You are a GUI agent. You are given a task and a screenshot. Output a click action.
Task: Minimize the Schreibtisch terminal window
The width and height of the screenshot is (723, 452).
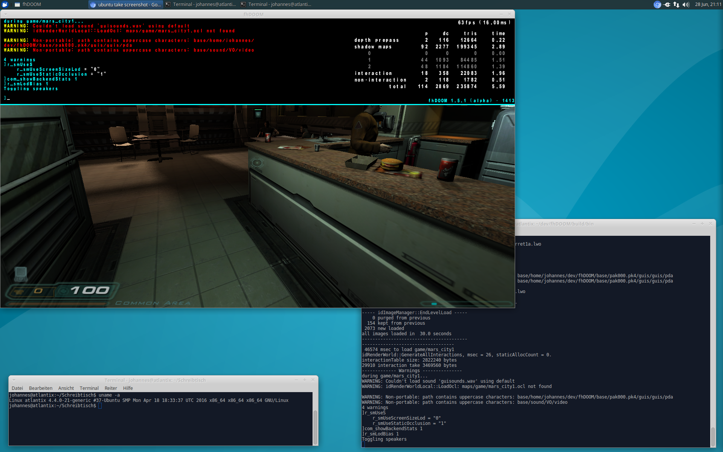coord(296,380)
